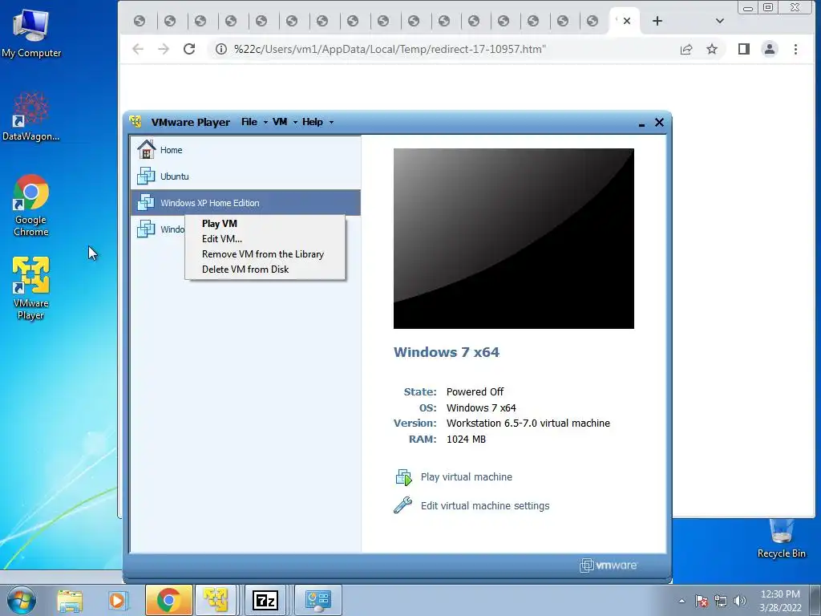Open My Computer desktop icon
This screenshot has width=821, height=616.
[31, 34]
